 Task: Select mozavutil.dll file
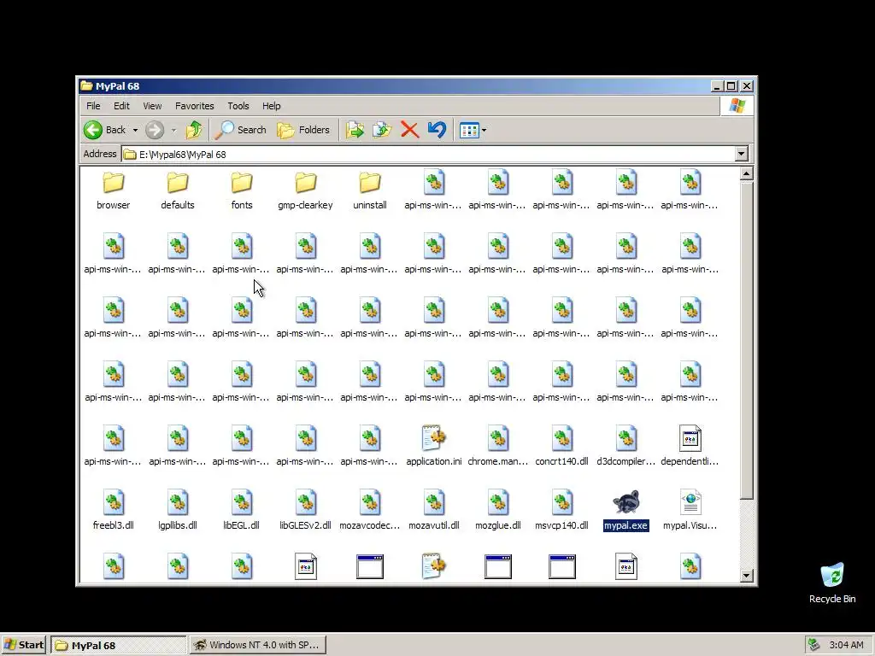[433, 511]
